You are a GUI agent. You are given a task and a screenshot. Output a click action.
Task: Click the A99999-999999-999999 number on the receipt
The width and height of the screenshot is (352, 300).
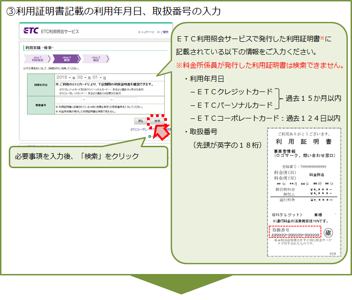click(x=295, y=235)
